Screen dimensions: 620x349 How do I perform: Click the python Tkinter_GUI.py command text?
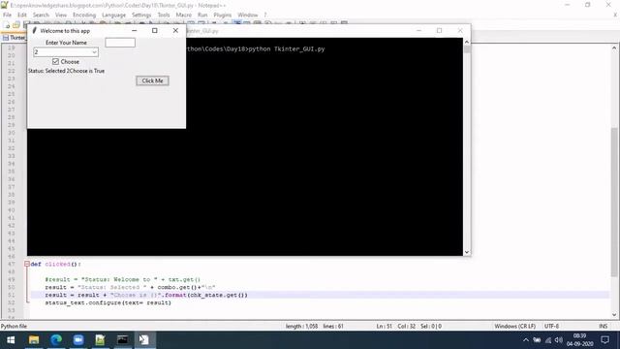[287, 49]
